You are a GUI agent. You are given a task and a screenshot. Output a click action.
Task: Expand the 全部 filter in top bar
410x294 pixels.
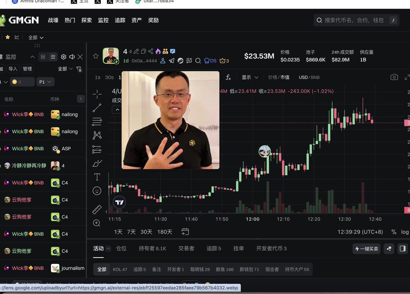click(36, 37)
